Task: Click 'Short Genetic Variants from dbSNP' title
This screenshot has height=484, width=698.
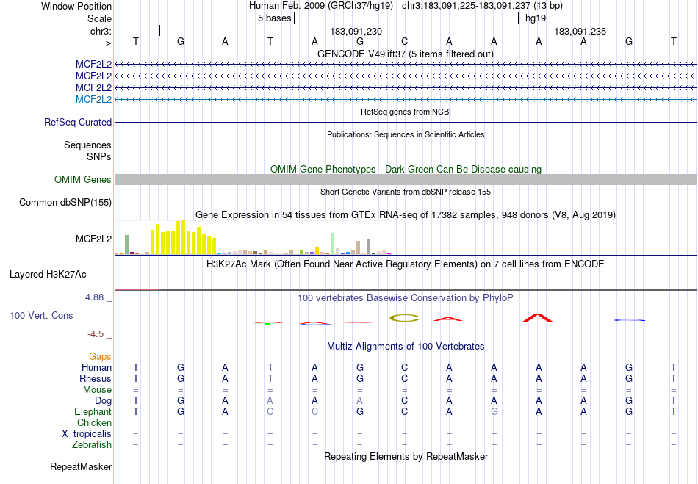Action: coord(406,192)
